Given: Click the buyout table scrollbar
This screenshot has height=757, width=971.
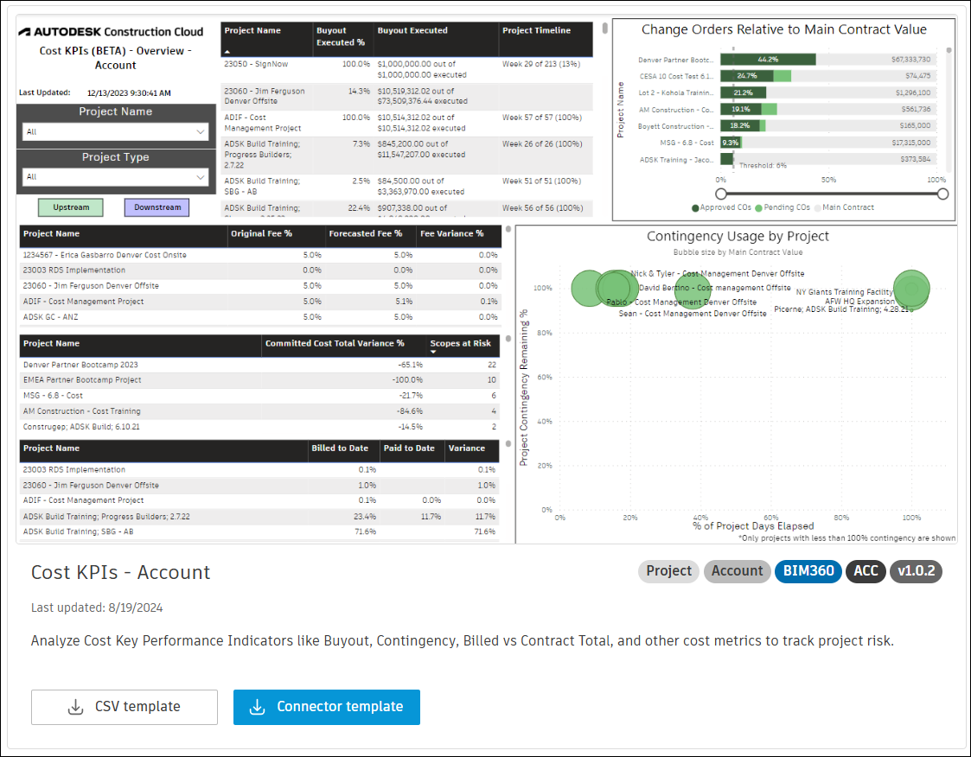Looking at the screenshot, I should pos(605,29).
